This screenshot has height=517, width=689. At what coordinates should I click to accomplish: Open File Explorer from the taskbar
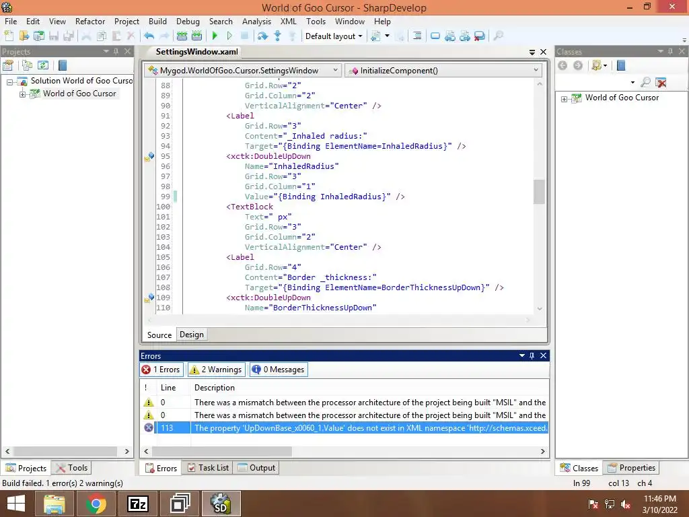(55, 504)
